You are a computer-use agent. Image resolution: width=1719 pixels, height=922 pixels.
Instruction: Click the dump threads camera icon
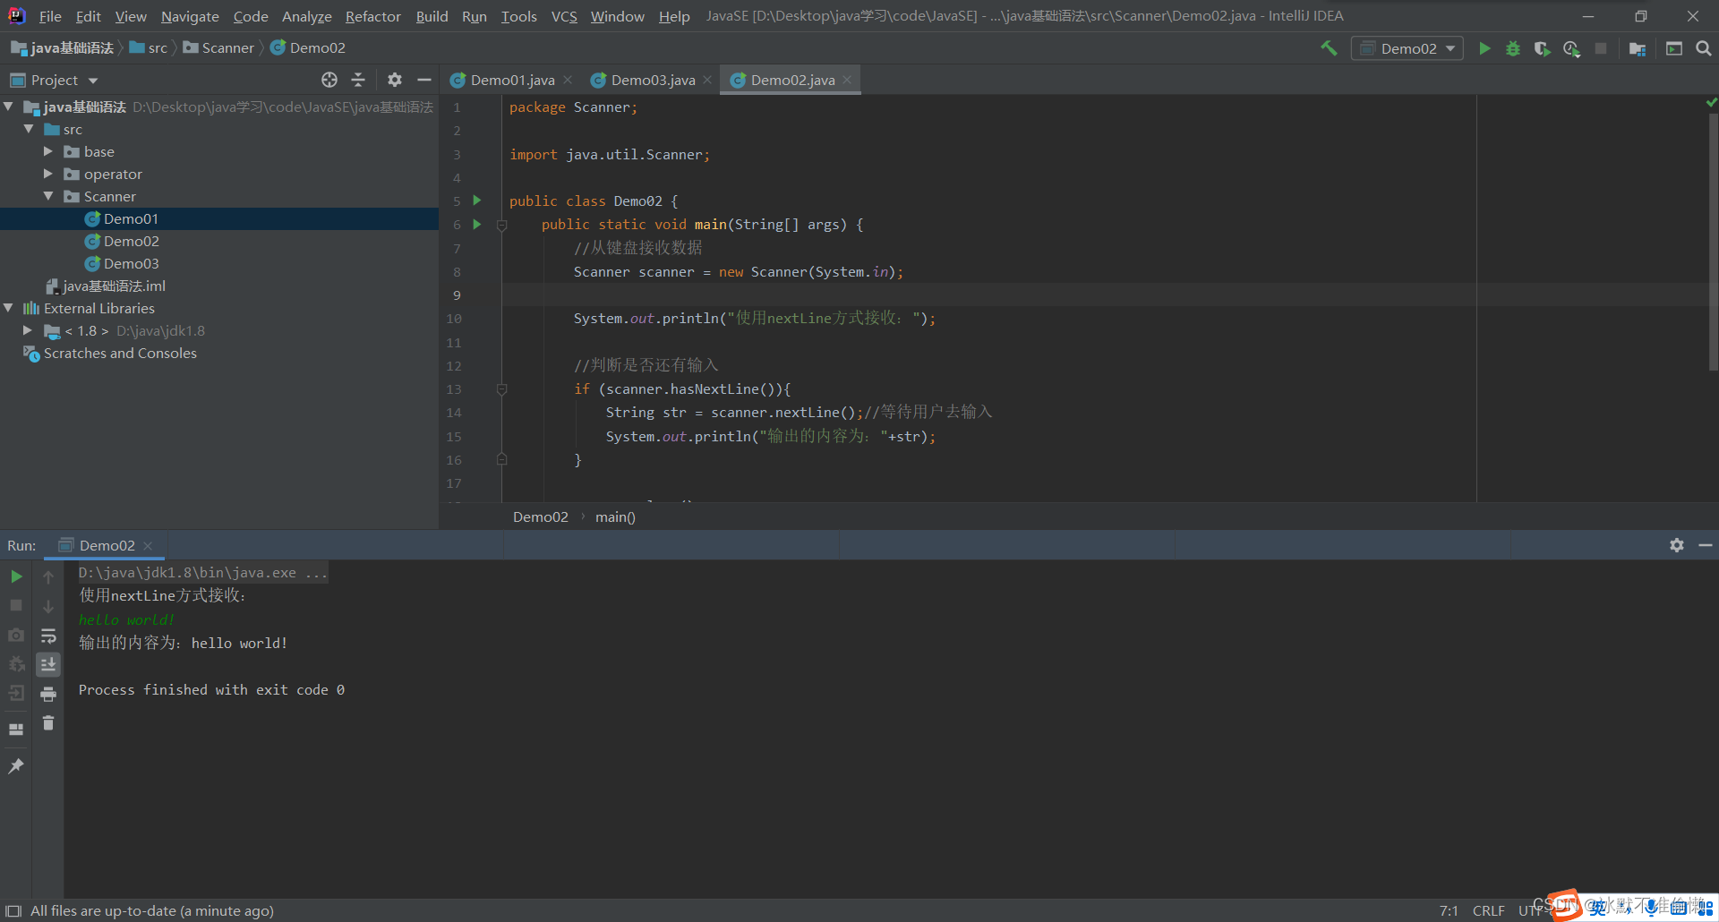click(16, 636)
